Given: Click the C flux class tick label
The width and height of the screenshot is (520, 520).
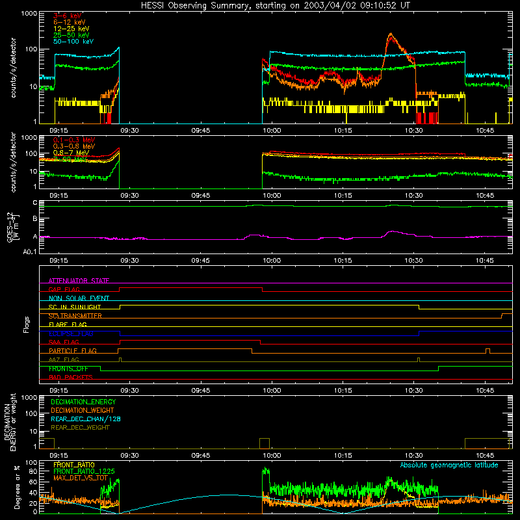Looking at the screenshot, I should coord(35,203).
